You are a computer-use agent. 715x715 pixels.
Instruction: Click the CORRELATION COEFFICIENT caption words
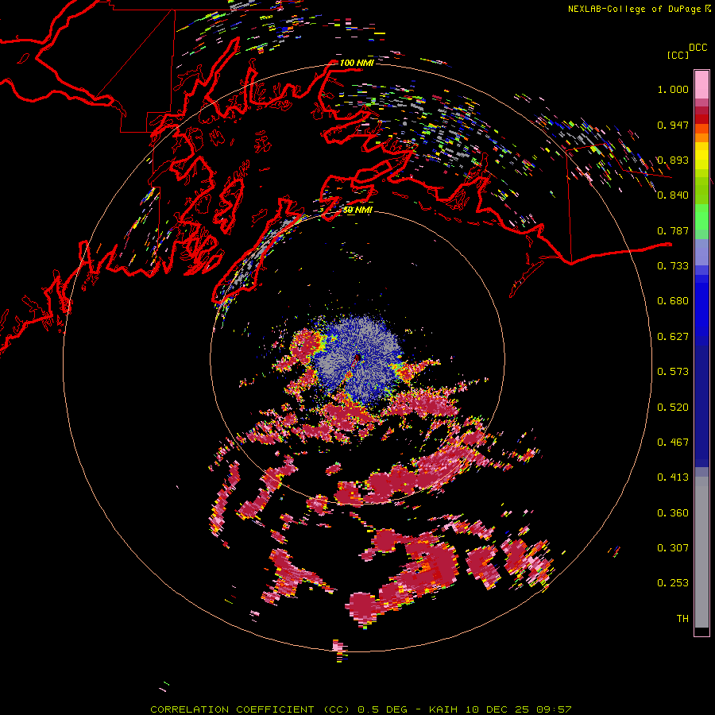232,709
